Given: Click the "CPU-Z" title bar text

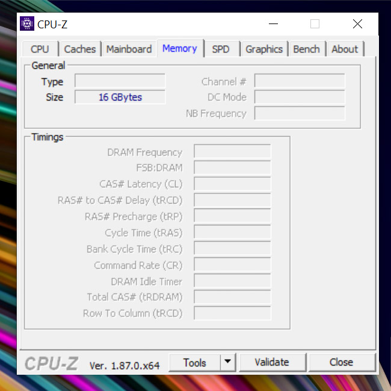Looking at the screenshot, I should click(52, 25).
